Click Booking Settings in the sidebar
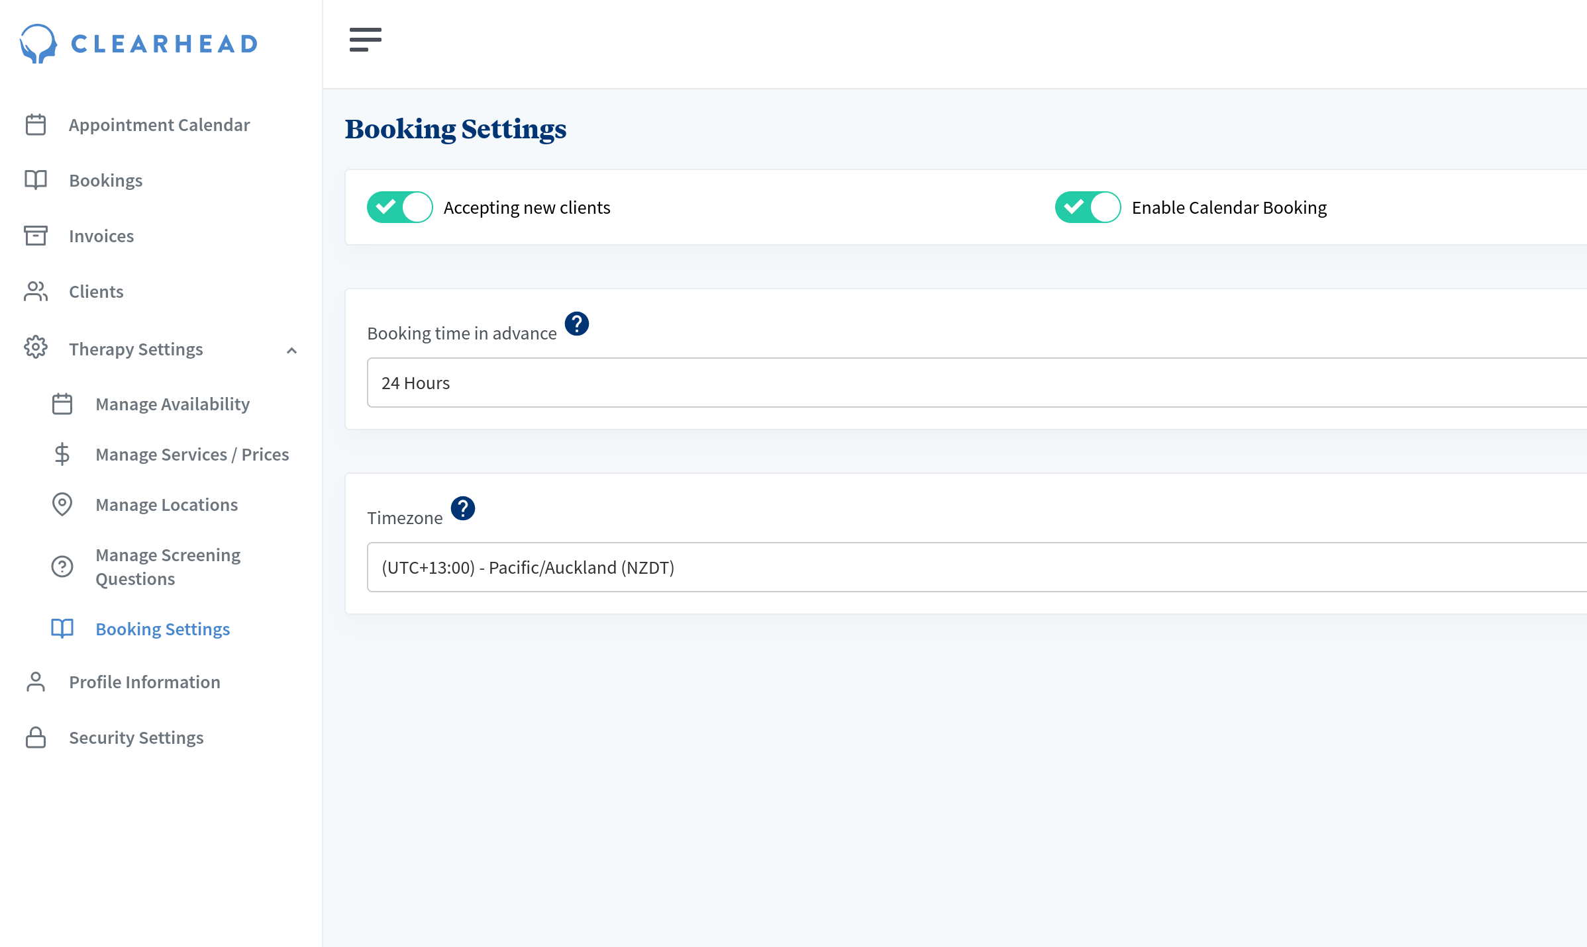Viewport: 1587px width, 947px height. (162, 629)
